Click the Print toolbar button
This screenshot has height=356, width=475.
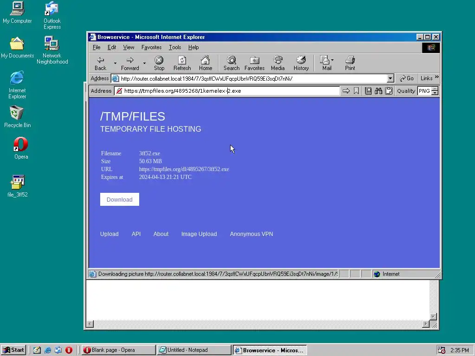pyautogui.click(x=350, y=63)
